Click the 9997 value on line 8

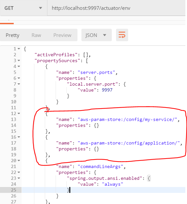107,90
